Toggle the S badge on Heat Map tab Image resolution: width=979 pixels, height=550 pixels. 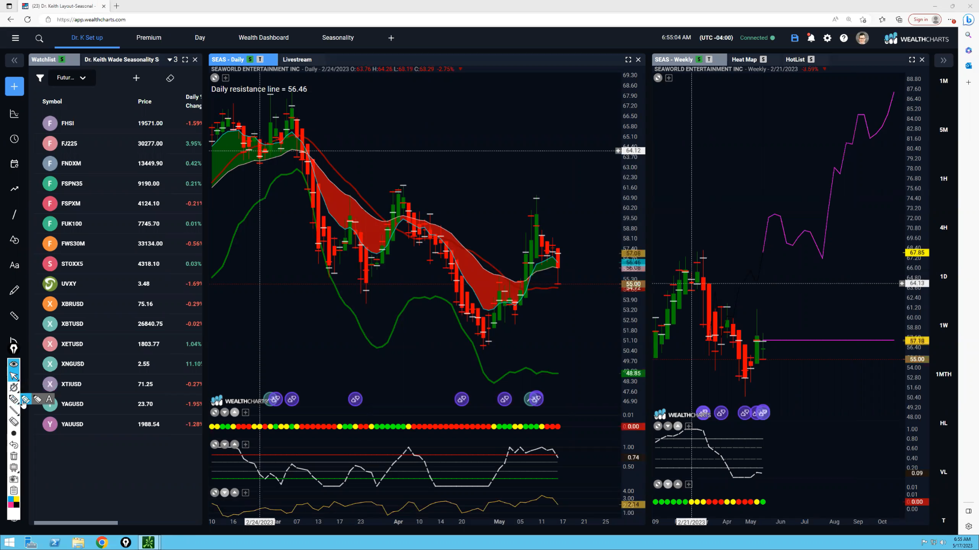coord(763,60)
